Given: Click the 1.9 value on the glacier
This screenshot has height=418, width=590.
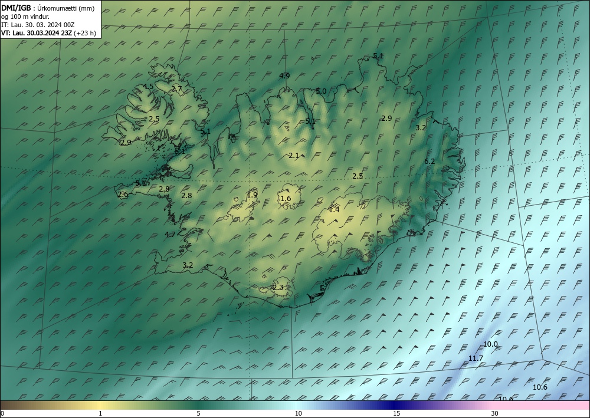Looking at the screenshot, I should click(x=252, y=195).
